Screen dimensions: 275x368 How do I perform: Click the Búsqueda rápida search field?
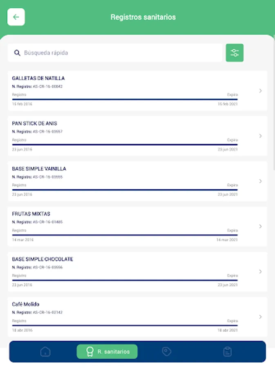118,53
